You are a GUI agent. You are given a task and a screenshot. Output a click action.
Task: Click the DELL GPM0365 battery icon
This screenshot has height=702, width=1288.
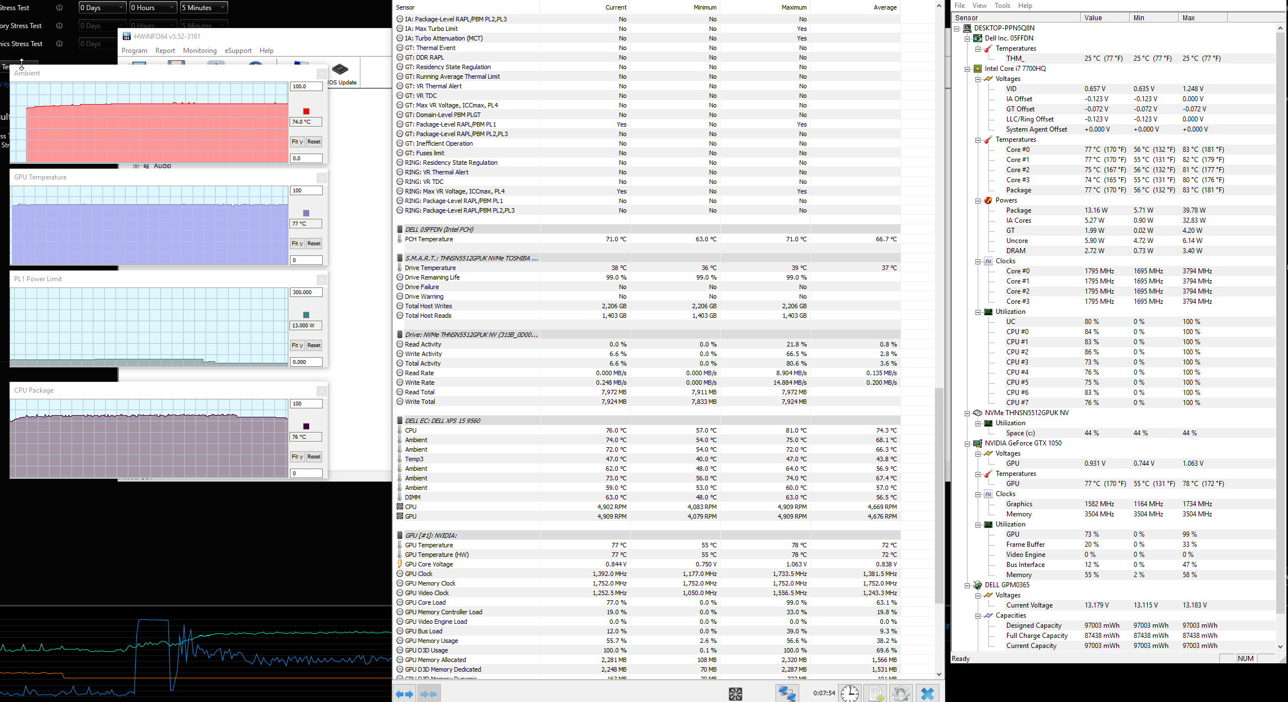[x=978, y=585]
